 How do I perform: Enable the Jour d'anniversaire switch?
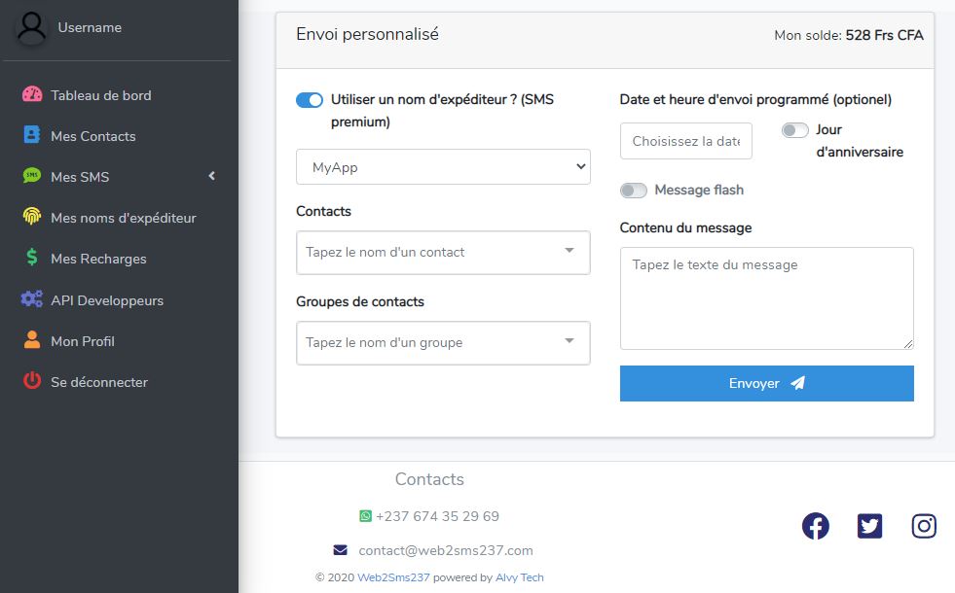794,130
